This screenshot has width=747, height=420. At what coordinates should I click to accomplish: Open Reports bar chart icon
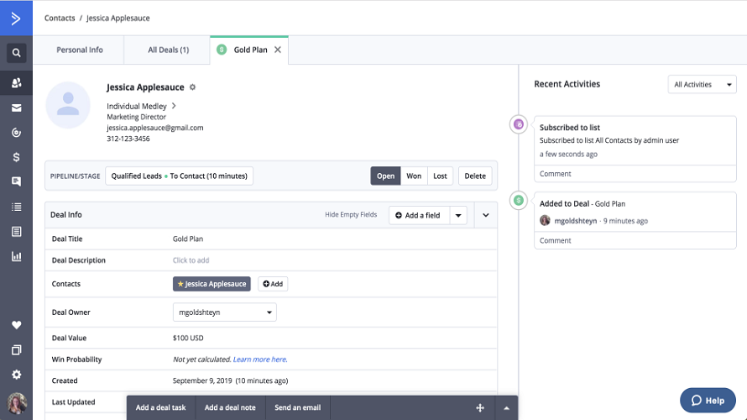click(16, 256)
